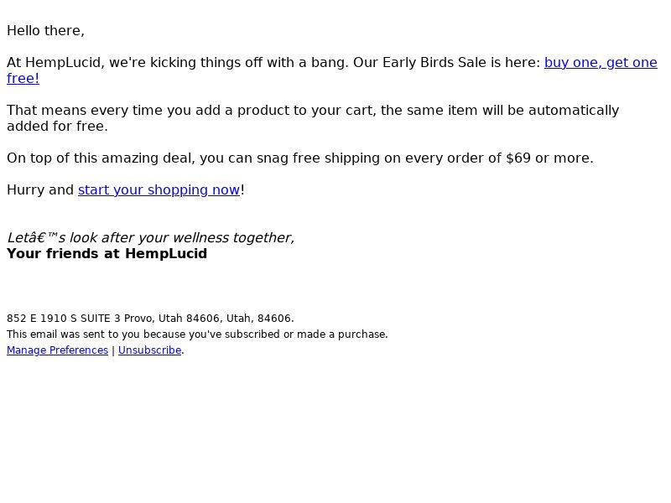The height and width of the screenshot is (503, 671).
Task: Click the pipe separator between the footer links
Action: [113, 350]
